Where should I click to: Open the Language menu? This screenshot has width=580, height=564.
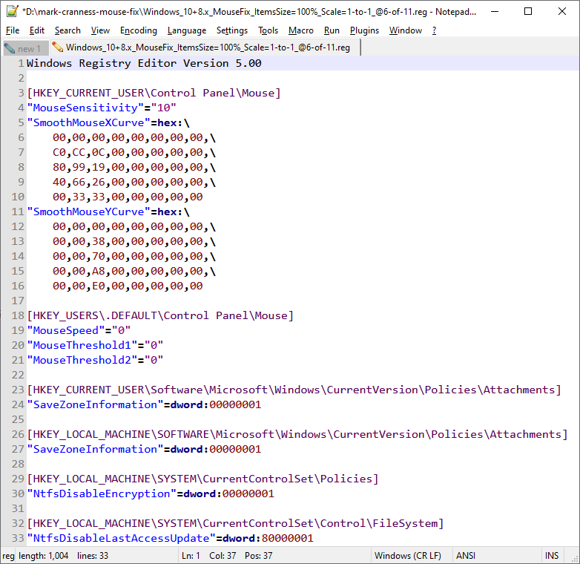[x=187, y=30]
